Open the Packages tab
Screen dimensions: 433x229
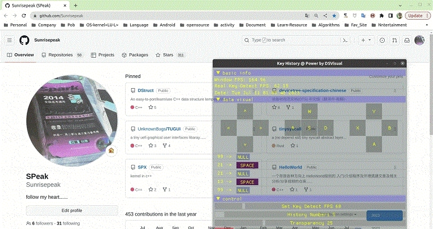click(x=135, y=55)
